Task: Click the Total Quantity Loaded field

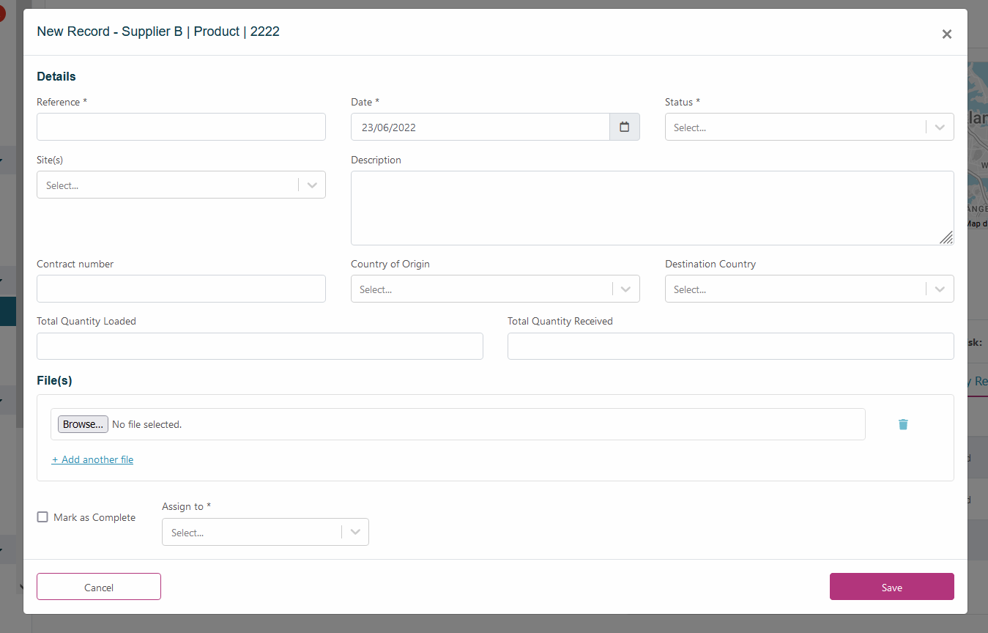Action: (259, 346)
